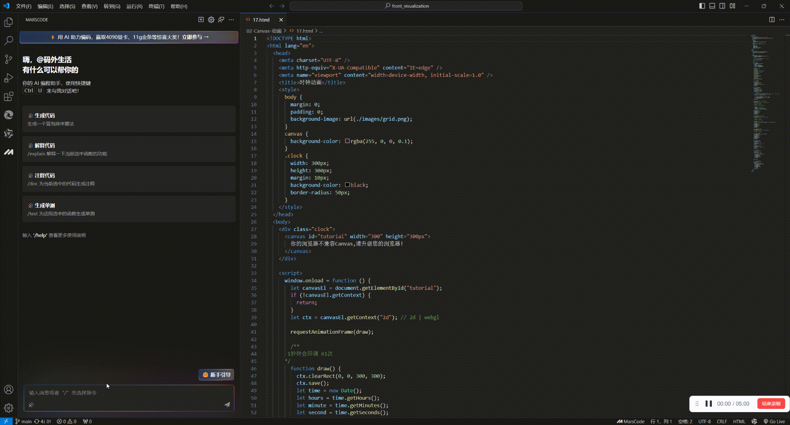Open the Run and Debug view
This screenshot has height=425, width=790.
point(8,78)
